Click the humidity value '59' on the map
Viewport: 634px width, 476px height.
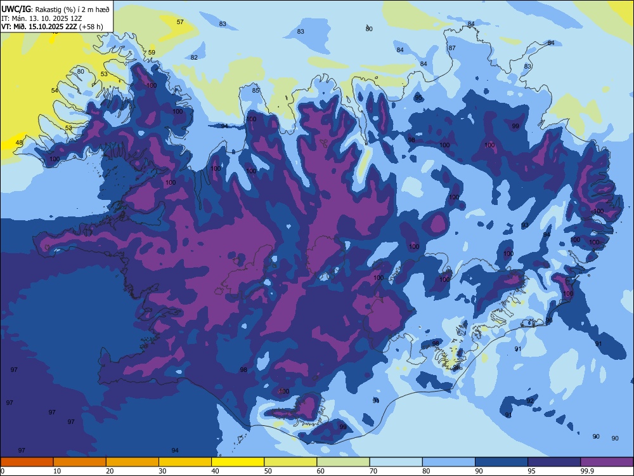152,52
